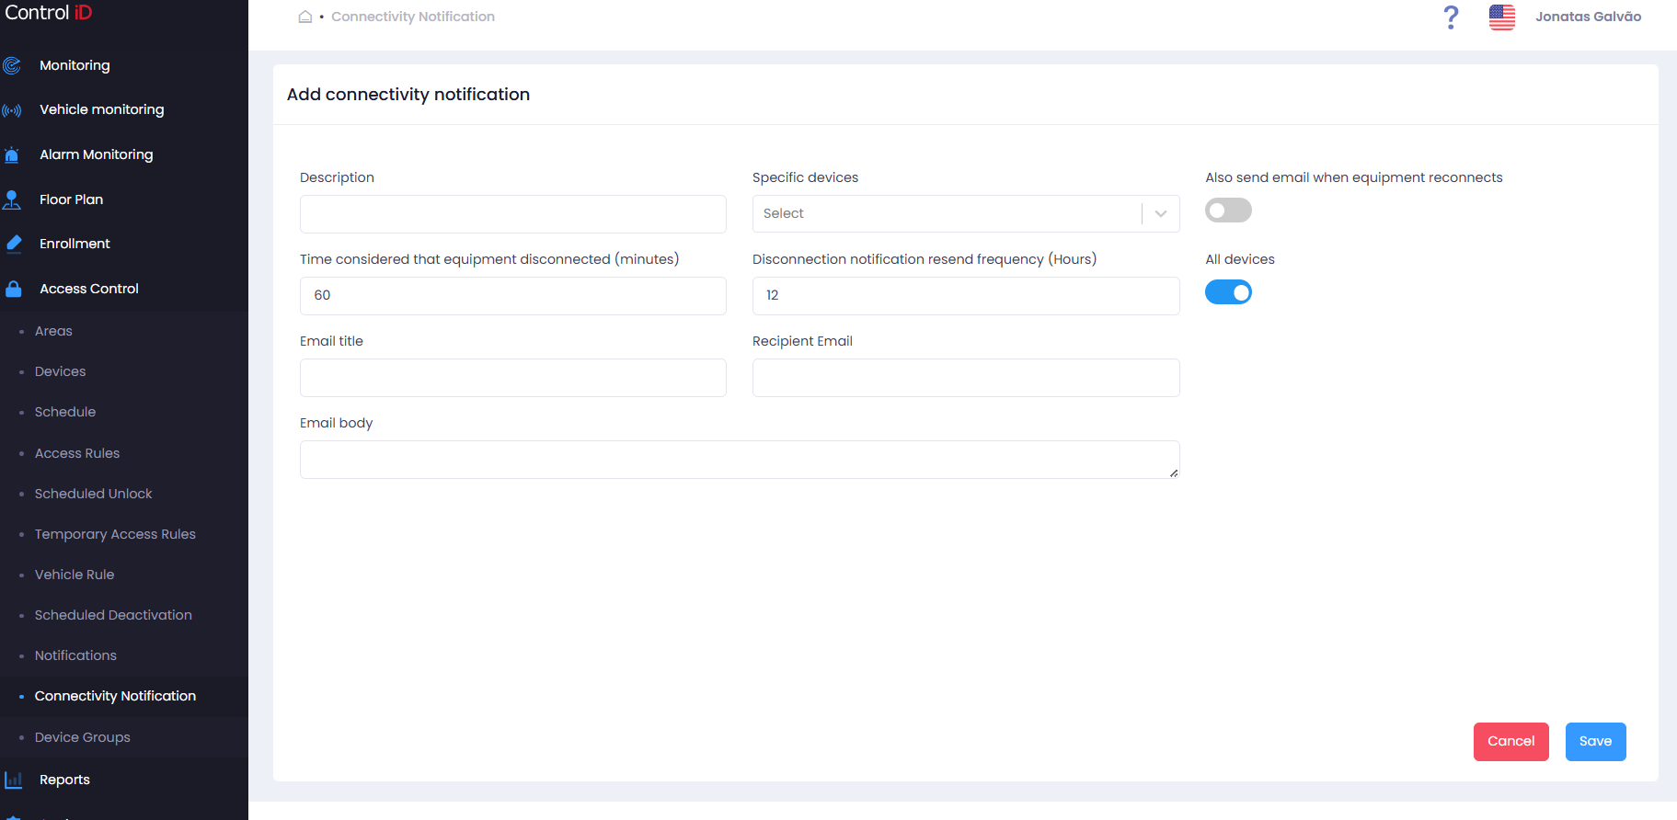Click the Enrollment pencil icon
The width and height of the screenshot is (1677, 820).
click(x=13, y=244)
